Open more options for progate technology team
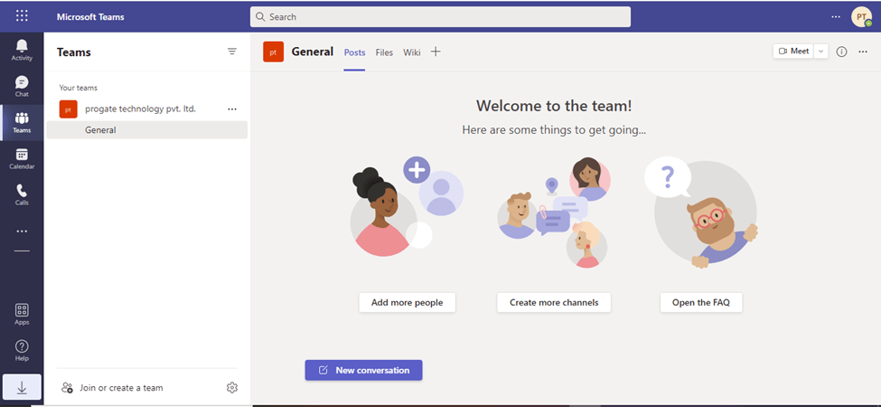This screenshot has height=416, width=881. tap(232, 109)
